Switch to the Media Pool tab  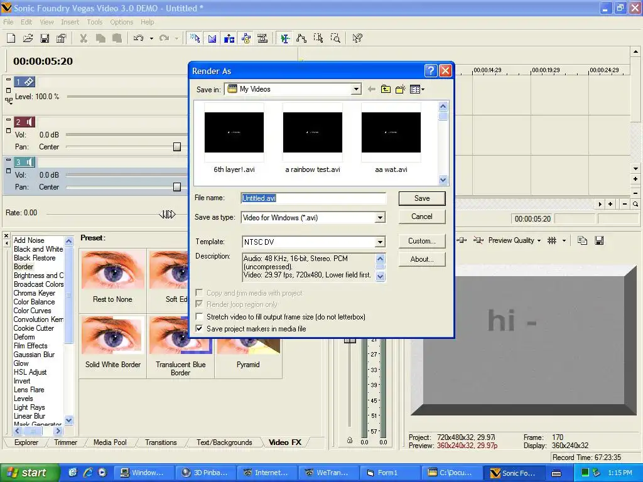pyautogui.click(x=110, y=442)
